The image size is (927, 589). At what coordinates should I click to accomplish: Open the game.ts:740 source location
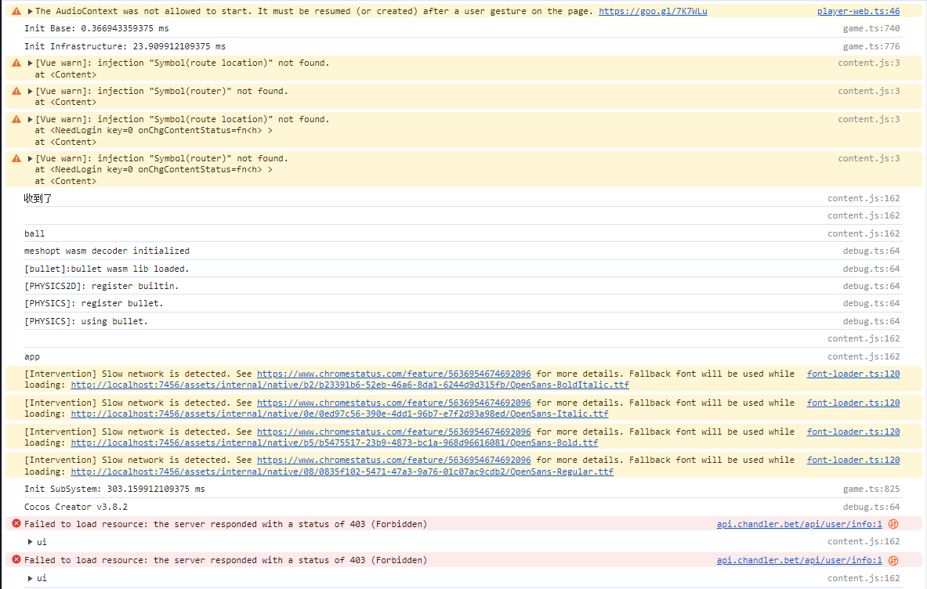coord(871,29)
